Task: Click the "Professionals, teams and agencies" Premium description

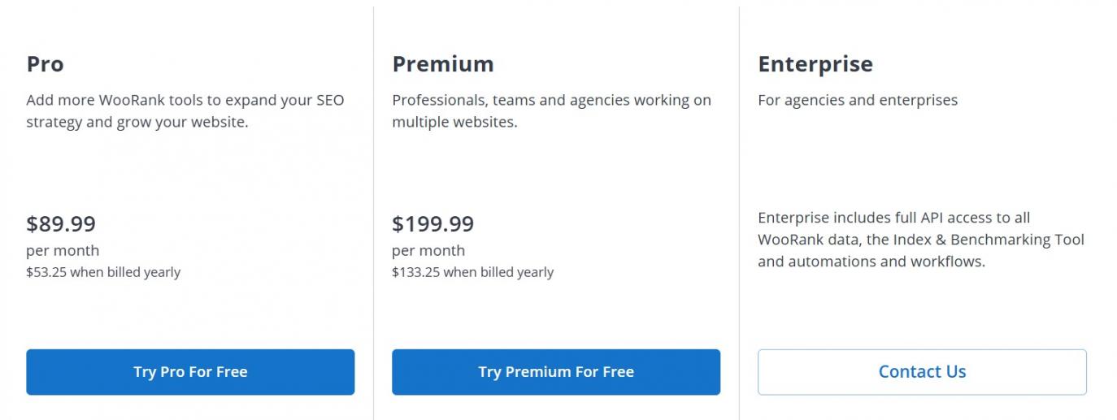Action: click(x=551, y=101)
